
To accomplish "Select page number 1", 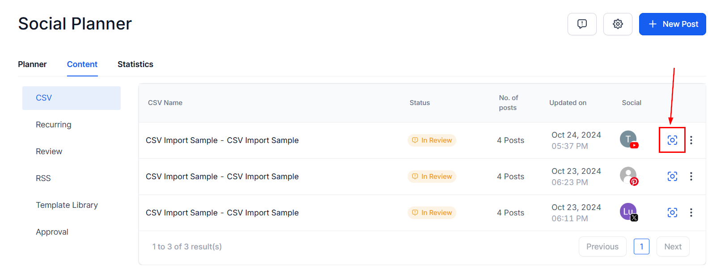I will pos(641,247).
